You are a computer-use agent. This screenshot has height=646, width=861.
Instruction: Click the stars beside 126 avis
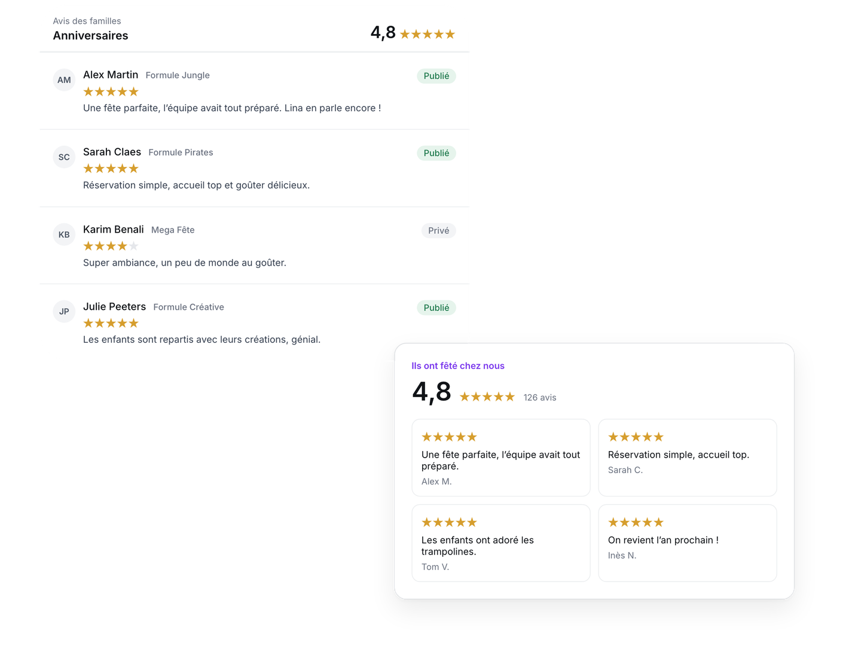tap(487, 397)
